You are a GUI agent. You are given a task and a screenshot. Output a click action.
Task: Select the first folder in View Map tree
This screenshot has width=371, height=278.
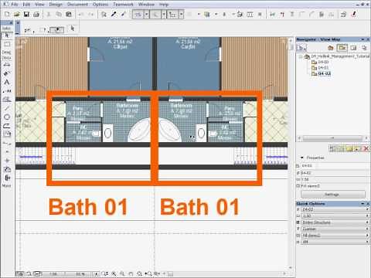coord(320,62)
